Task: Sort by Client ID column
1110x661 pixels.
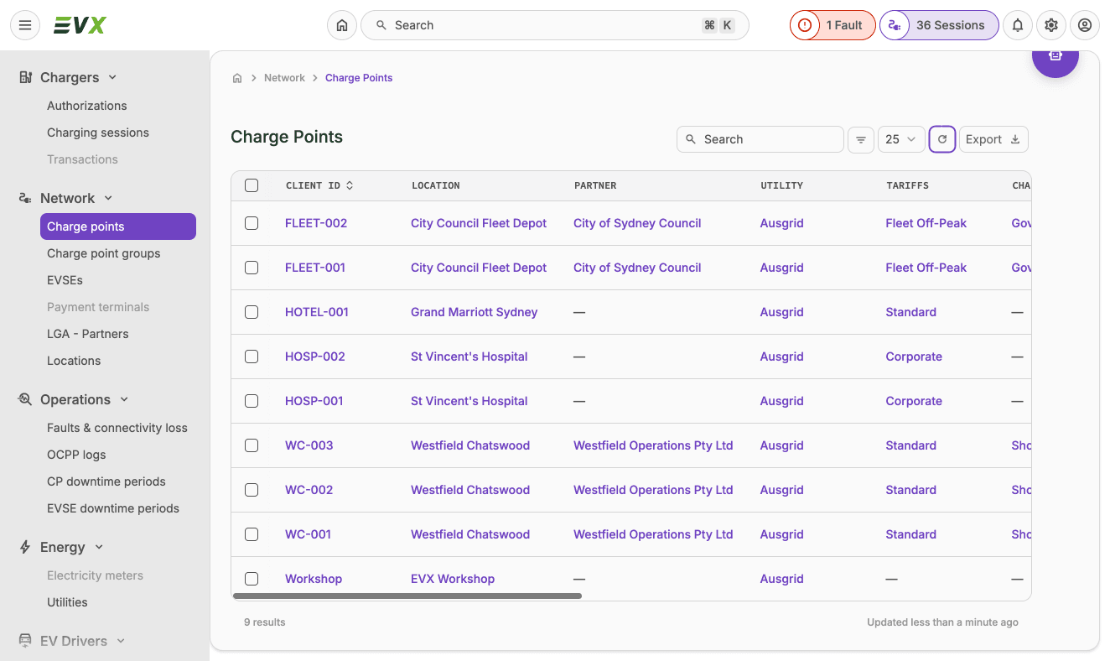Action: (x=319, y=185)
